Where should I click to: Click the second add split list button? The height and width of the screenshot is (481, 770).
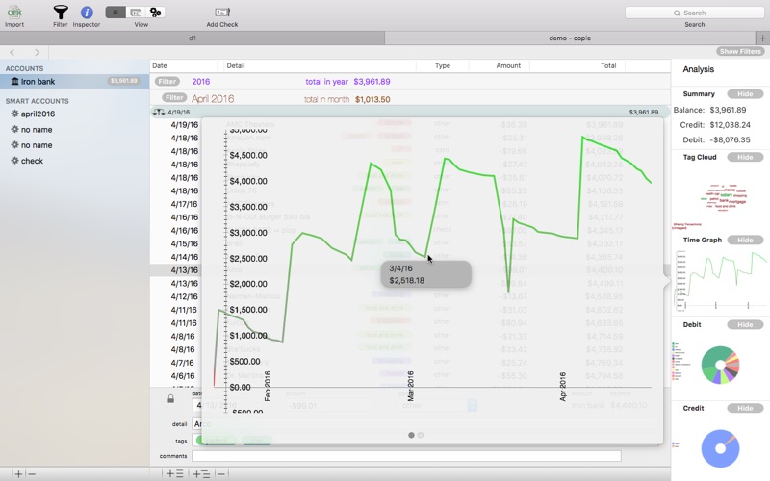pos(201,474)
